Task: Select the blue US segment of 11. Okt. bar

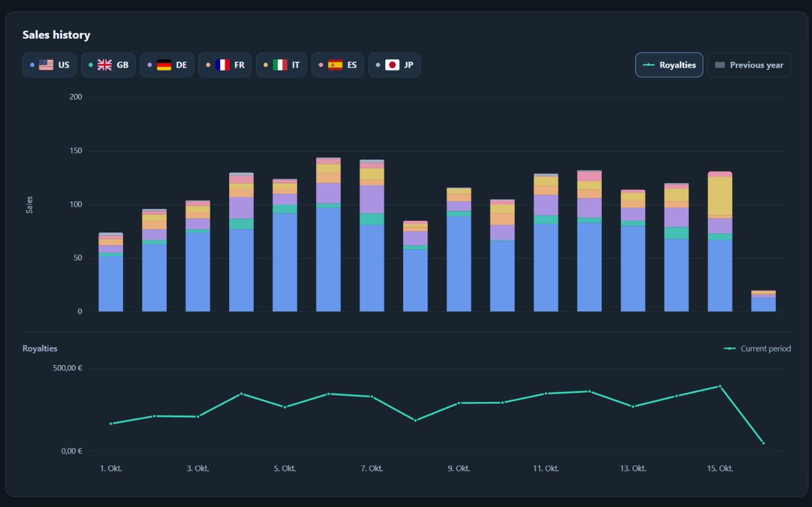Action: (x=546, y=268)
